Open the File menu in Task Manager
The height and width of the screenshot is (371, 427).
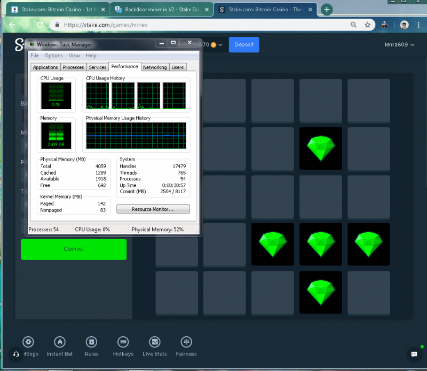[35, 56]
